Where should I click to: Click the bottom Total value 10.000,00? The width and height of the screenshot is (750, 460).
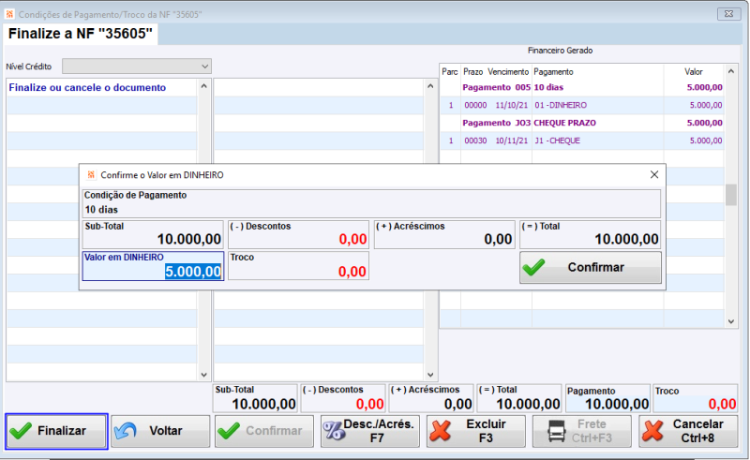point(528,404)
